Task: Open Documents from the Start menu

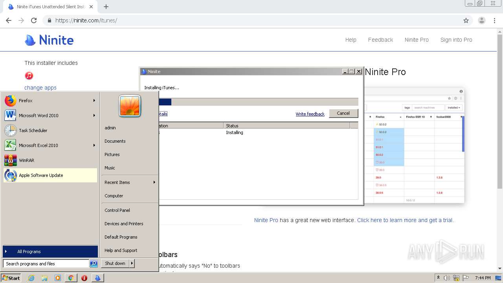Action: click(x=115, y=141)
